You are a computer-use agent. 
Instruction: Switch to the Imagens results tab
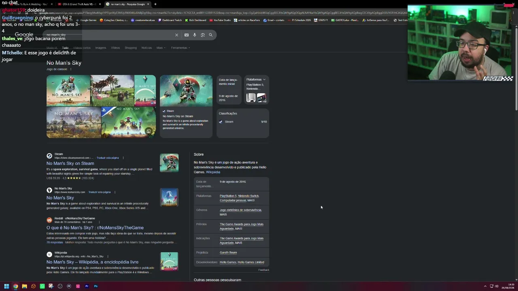click(101, 48)
